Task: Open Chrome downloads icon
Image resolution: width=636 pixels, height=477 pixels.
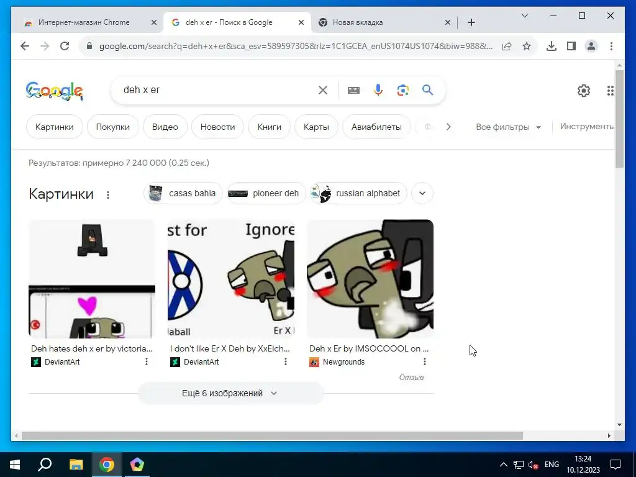Action: [552, 46]
